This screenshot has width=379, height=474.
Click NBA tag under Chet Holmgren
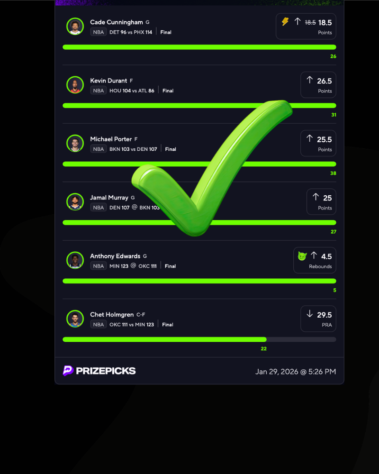(x=98, y=325)
